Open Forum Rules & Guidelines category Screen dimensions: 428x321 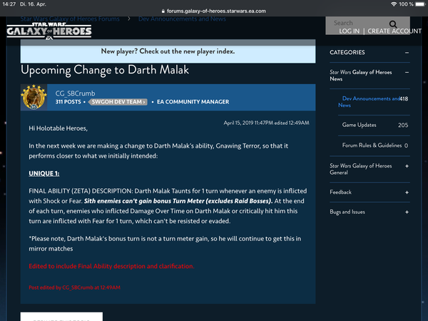(371, 146)
